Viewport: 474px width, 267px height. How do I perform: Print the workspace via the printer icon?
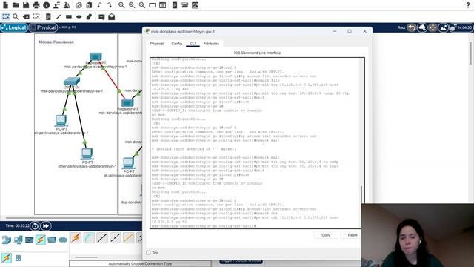(36, 5)
